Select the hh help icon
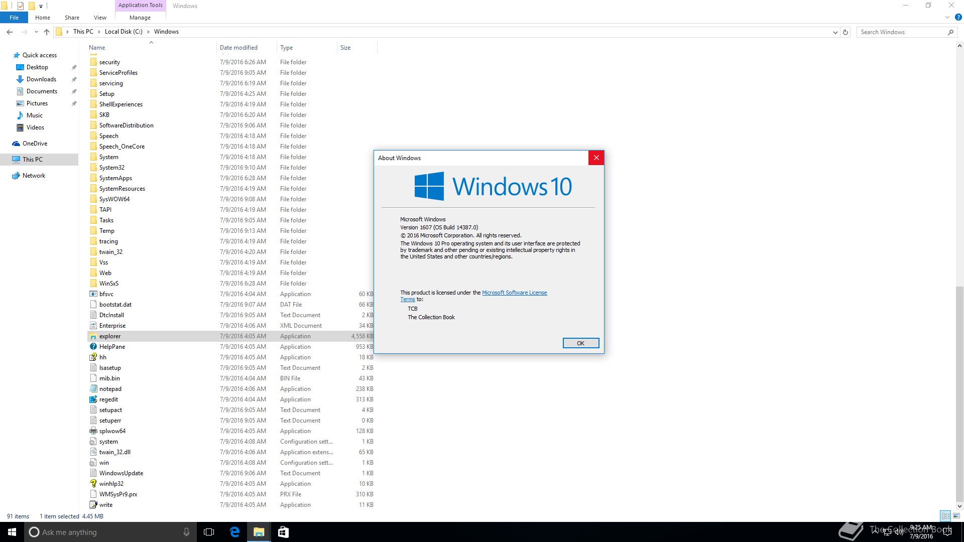Screen dimensions: 964x542 coord(93,357)
